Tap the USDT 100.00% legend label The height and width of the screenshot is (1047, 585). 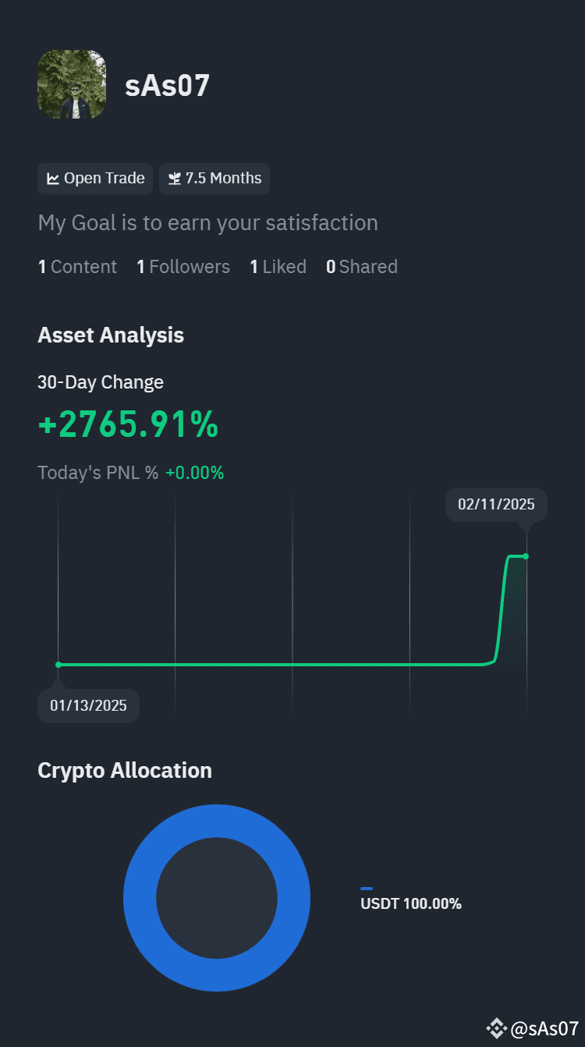tap(411, 904)
